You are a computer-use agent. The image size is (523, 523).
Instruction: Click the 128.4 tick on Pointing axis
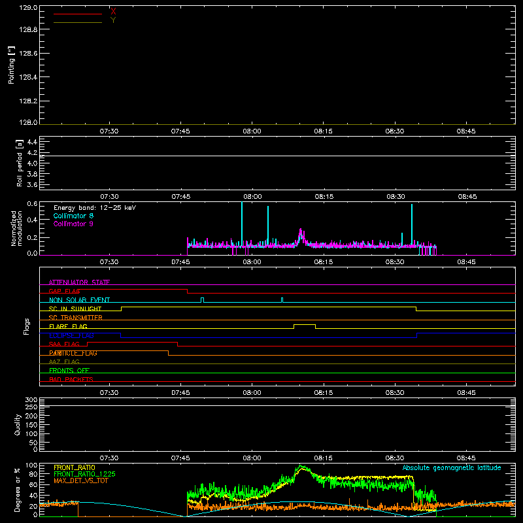28,77
